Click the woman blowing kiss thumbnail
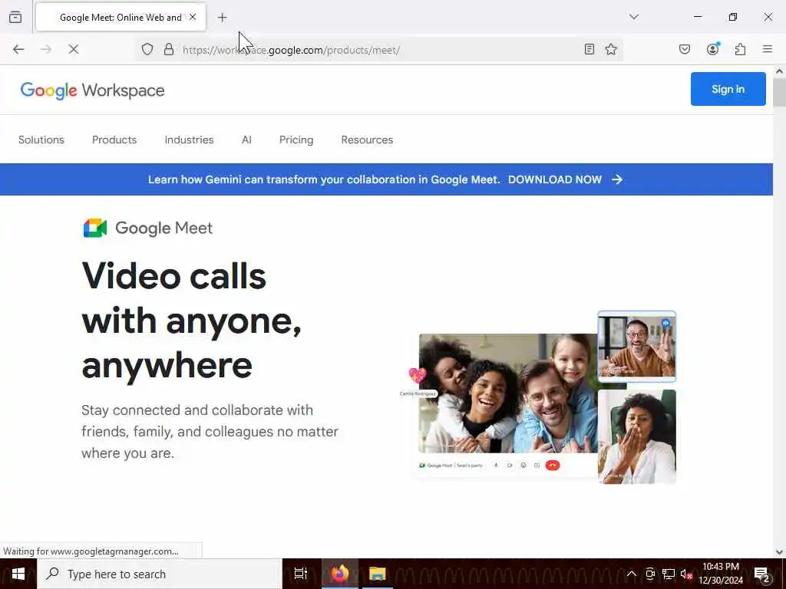Image resolution: width=786 pixels, height=589 pixels. pos(636,436)
